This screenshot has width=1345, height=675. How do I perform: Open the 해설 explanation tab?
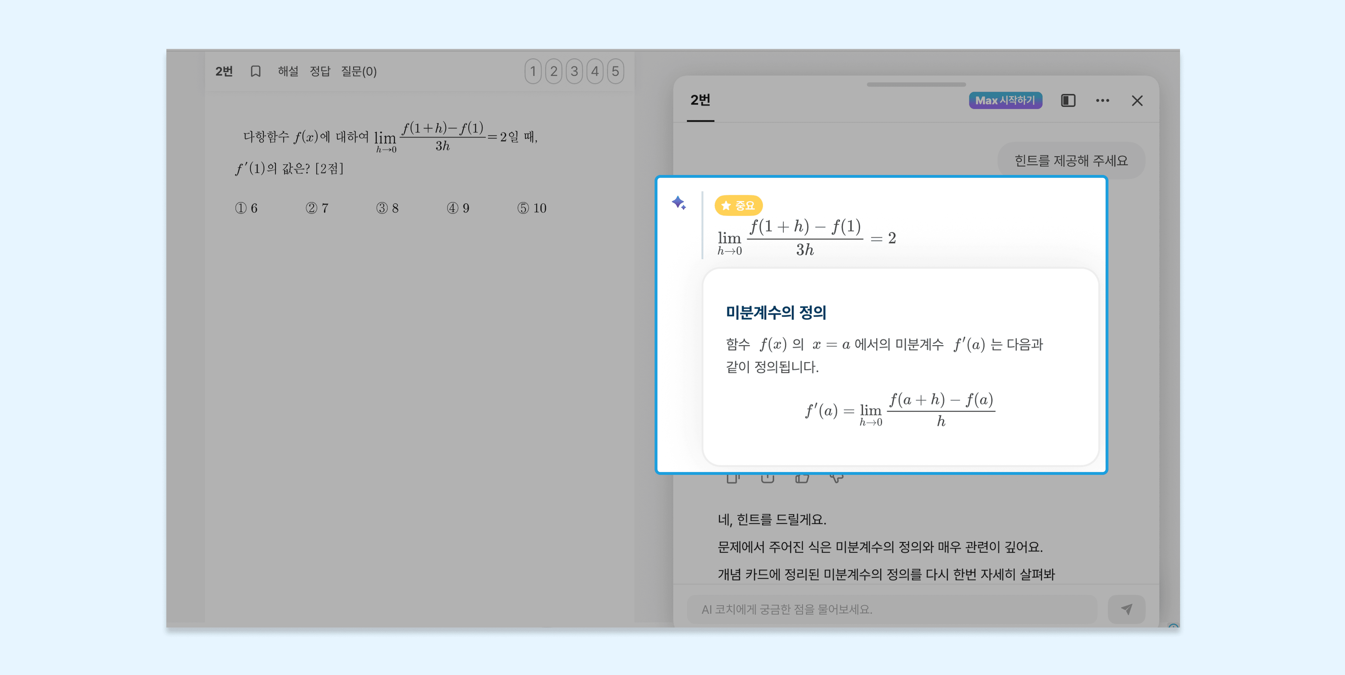(x=288, y=71)
